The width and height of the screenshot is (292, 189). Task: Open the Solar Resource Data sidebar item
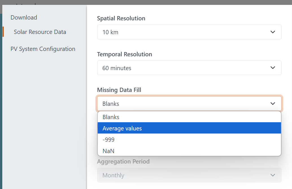pyautogui.click(x=40, y=32)
